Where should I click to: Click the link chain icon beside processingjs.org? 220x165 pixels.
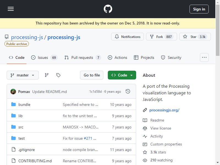click(x=145, y=110)
